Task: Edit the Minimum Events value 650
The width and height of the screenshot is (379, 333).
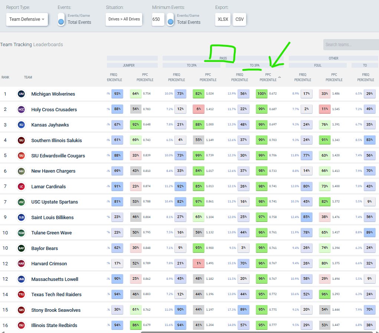Action: 158,19
